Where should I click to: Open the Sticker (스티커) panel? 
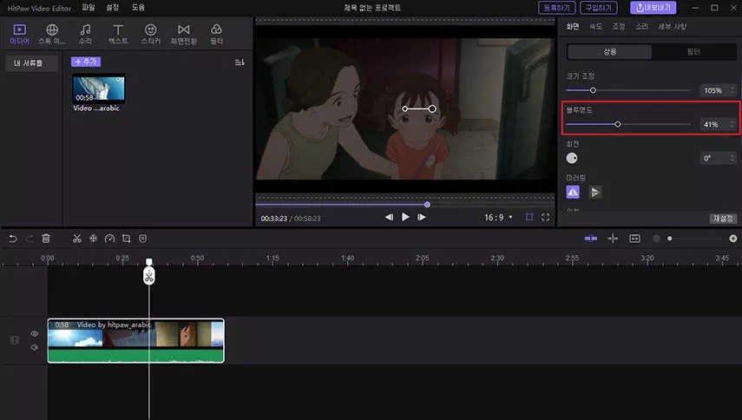tap(150, 35)
